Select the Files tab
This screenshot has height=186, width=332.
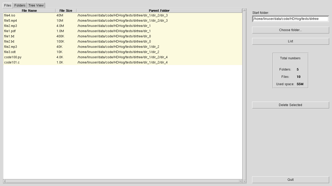click(x=7, y=5)
